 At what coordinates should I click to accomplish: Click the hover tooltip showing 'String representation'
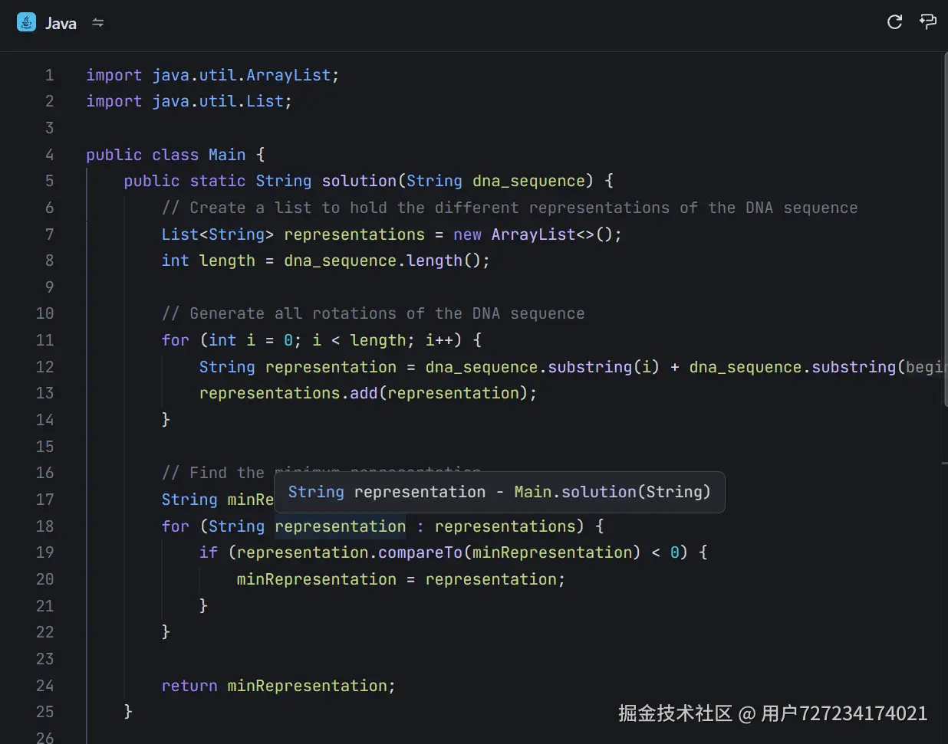499,492
